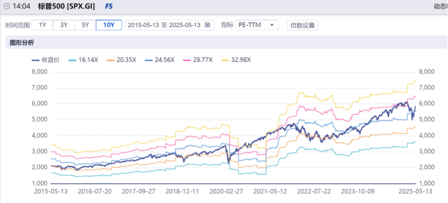This screenshot has height=203, width=448.
Task: Toggle the 28.77X legend series
Action: tap(198, 60)
